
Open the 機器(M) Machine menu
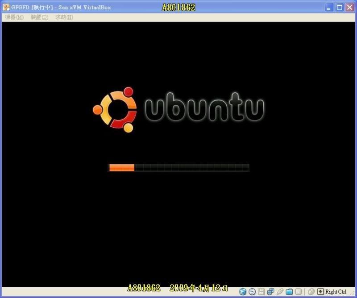point(14,17)
